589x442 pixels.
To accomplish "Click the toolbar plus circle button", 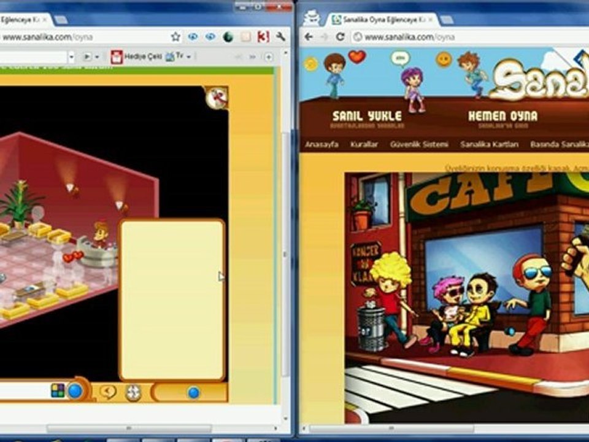I will pos(269,57).
